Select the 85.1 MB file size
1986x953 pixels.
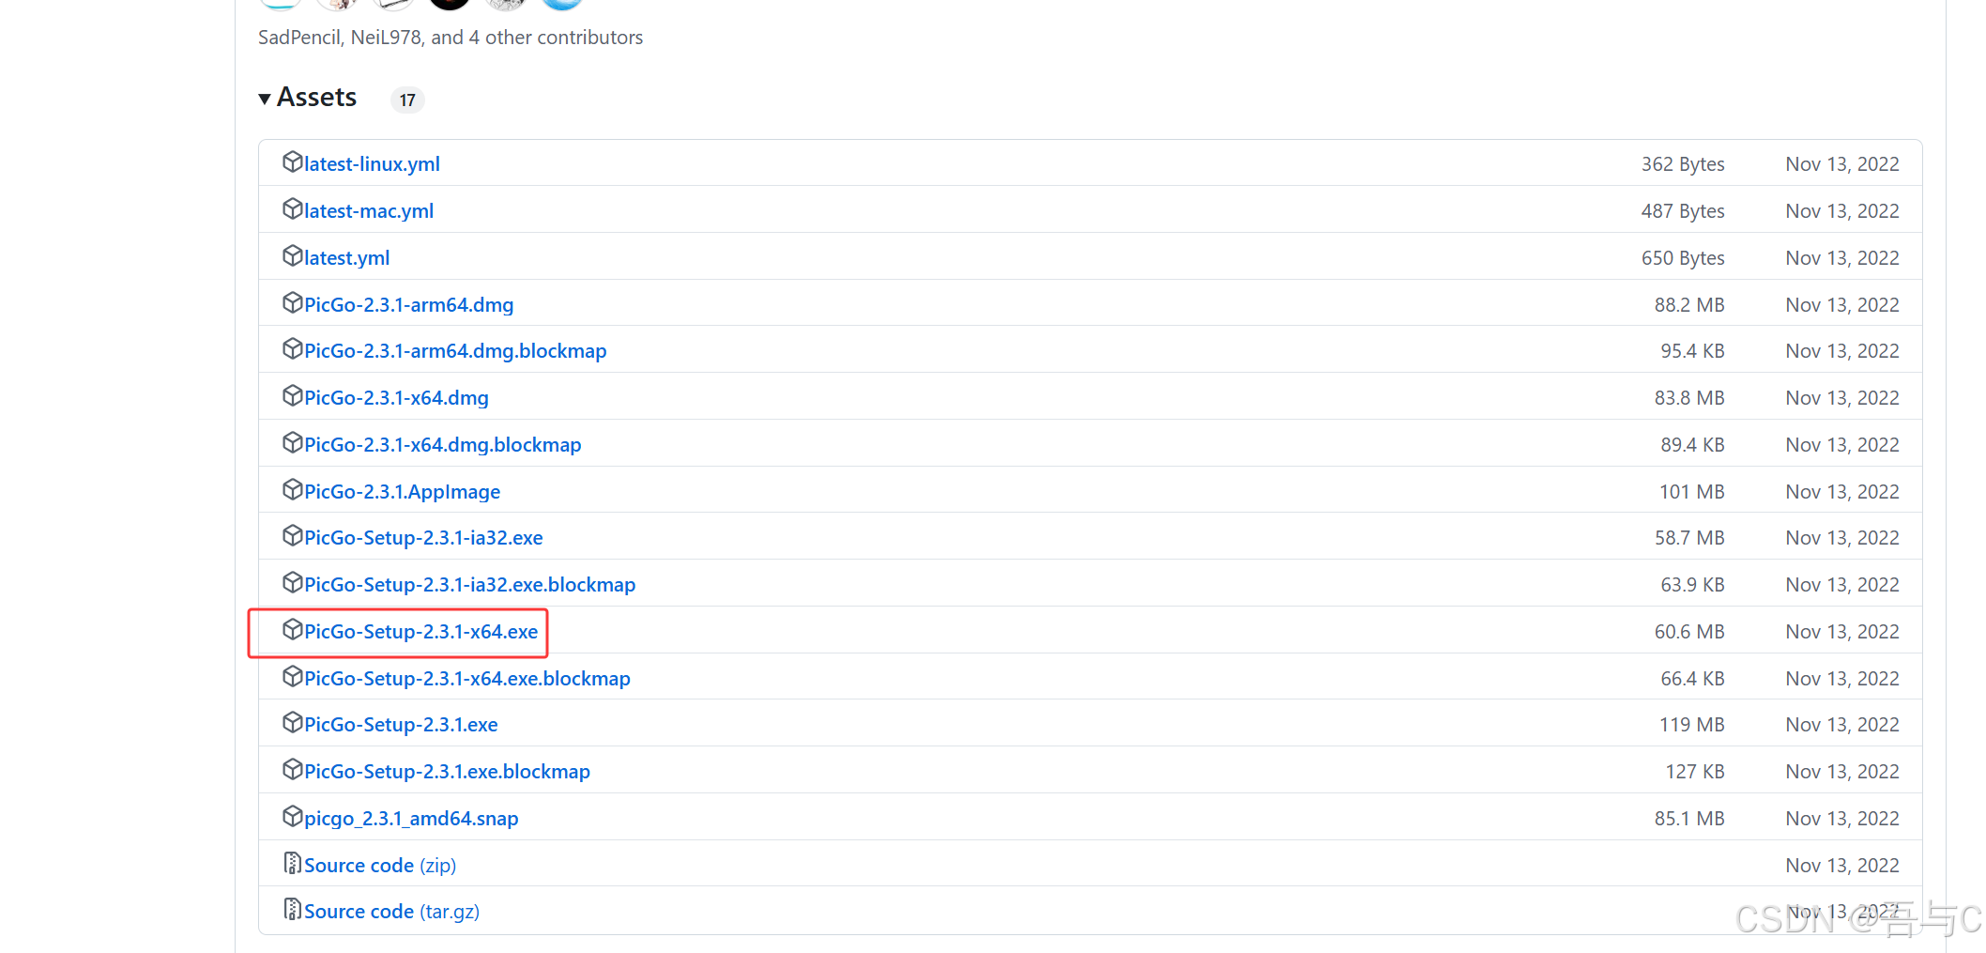[x=1689, y=819]
